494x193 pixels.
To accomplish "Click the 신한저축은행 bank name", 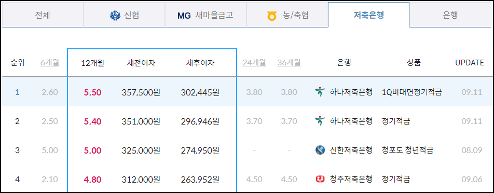I will pyautogui.click(x=351, y=150).
